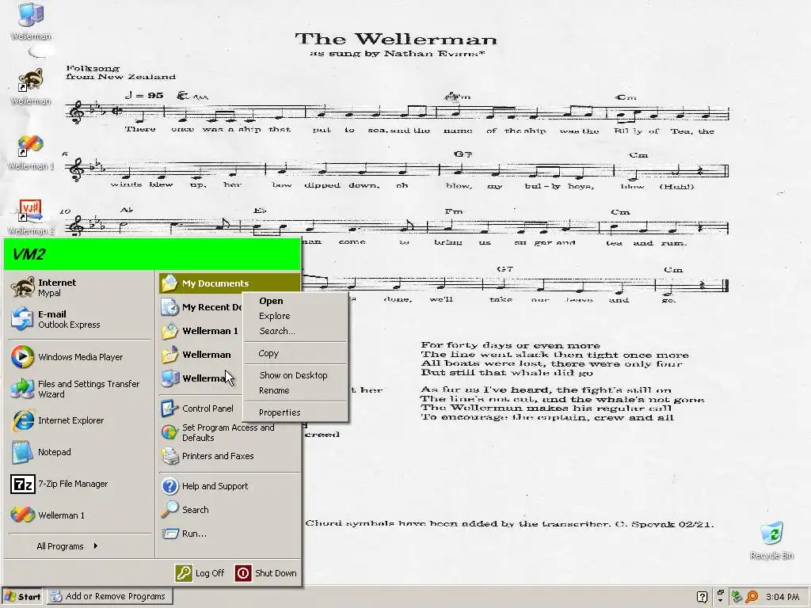The image size is (811, 608).
Task: Click the help question-mark taskbar icon
Action: [x=702, y=597]
